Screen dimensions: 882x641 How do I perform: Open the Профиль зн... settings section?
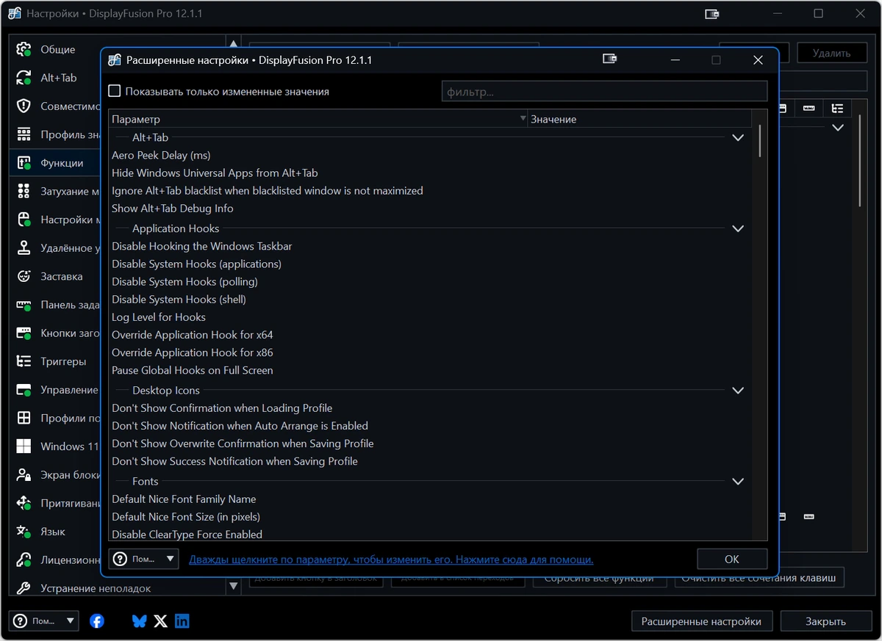[x=55, y=134]
